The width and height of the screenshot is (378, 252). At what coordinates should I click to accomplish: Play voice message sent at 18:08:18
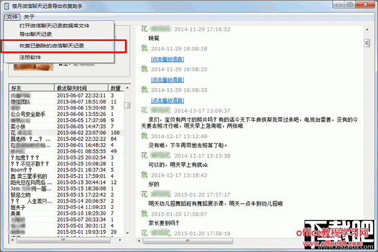point(167,59)
